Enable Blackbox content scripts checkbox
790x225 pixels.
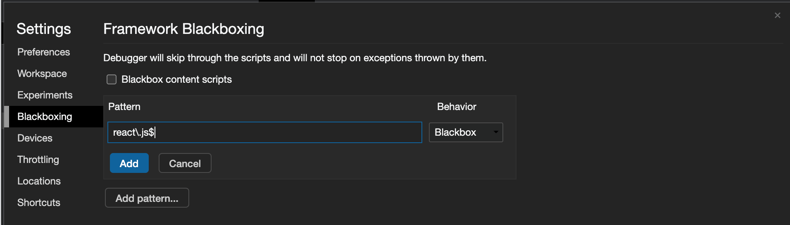coord(112,79)
